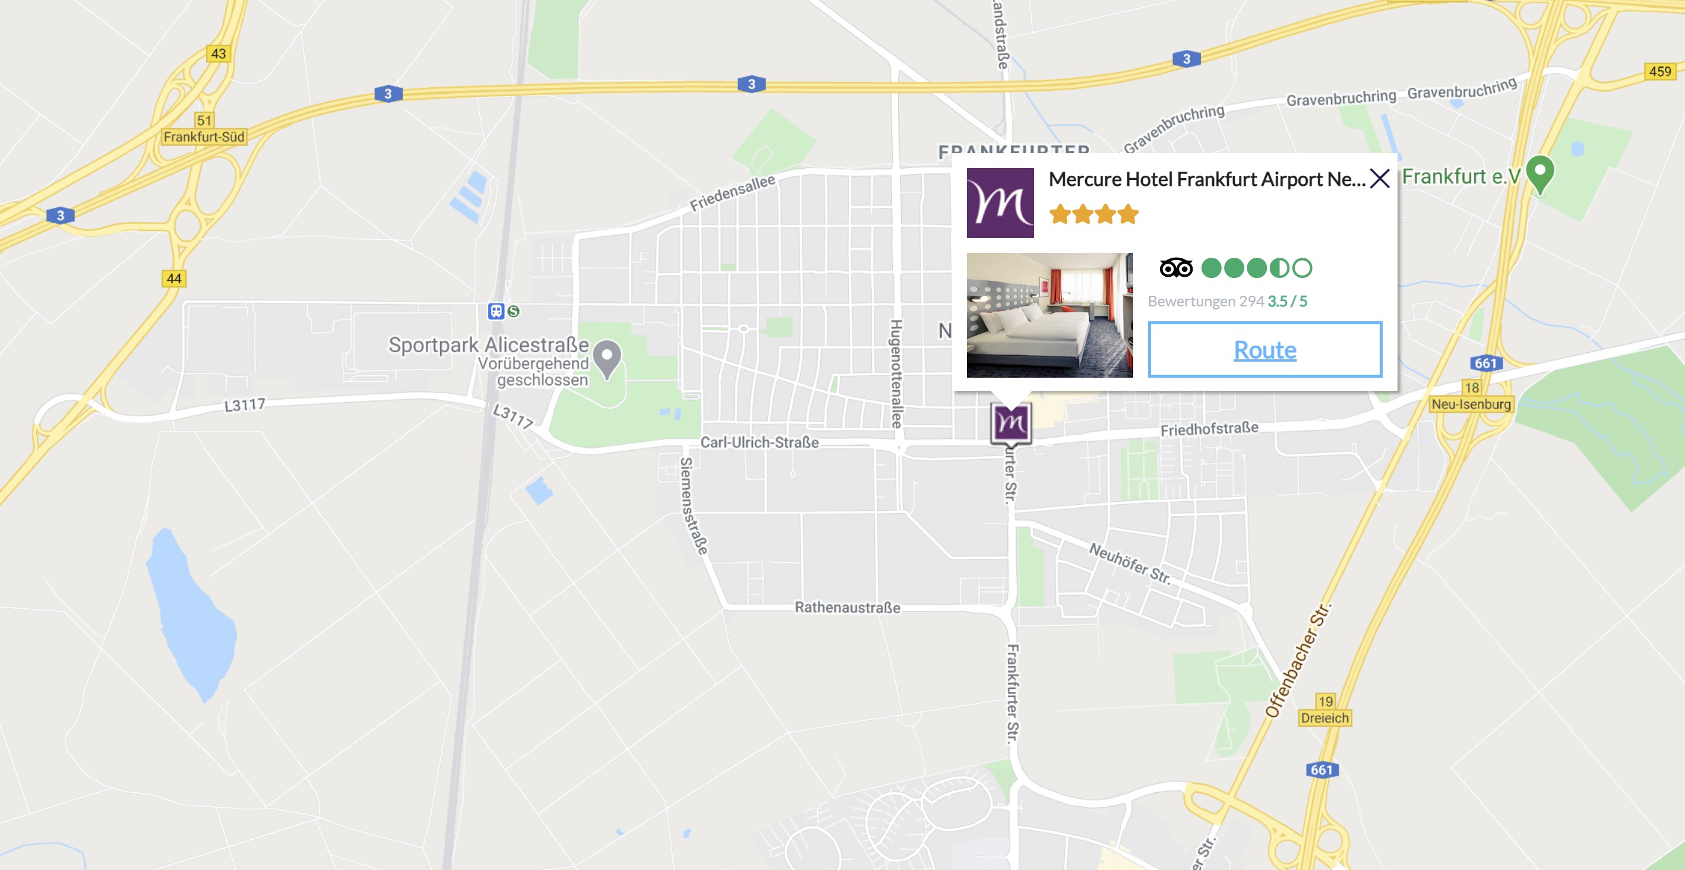
Task: Open the hotel room photo thumbnail
Action: pos(1049,315)
